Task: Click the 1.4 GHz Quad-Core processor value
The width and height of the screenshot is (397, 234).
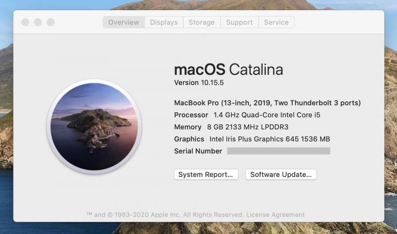Action: [x=267, y=115]
